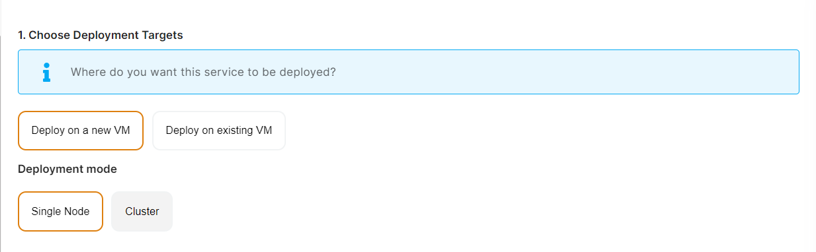The width and height of the screenshot is (816, 252).
Task: Click the 'Cluster' label text
Action: (x=142, y=212)
